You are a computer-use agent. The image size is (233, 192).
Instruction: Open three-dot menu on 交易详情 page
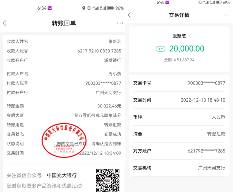[x=227, y=15]
